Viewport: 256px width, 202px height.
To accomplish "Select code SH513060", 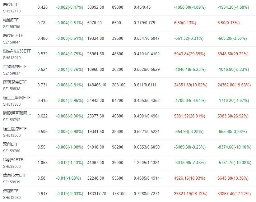I will pos(12,135).
